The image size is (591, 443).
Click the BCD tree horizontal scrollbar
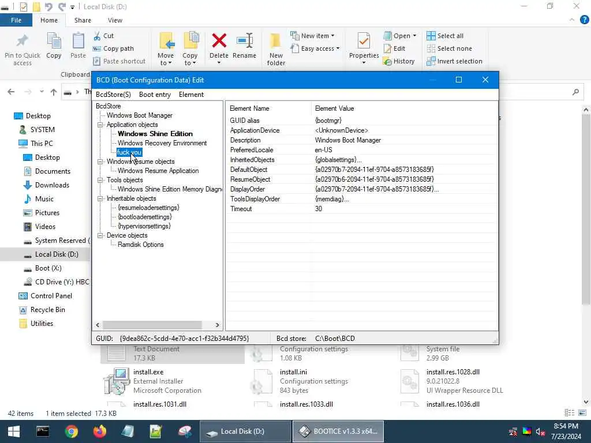(x=152, y=325)
